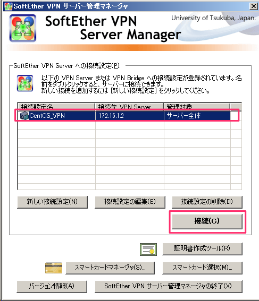
Task: Launch スマートカードマネージャ(S)
Action: (110, 268)
